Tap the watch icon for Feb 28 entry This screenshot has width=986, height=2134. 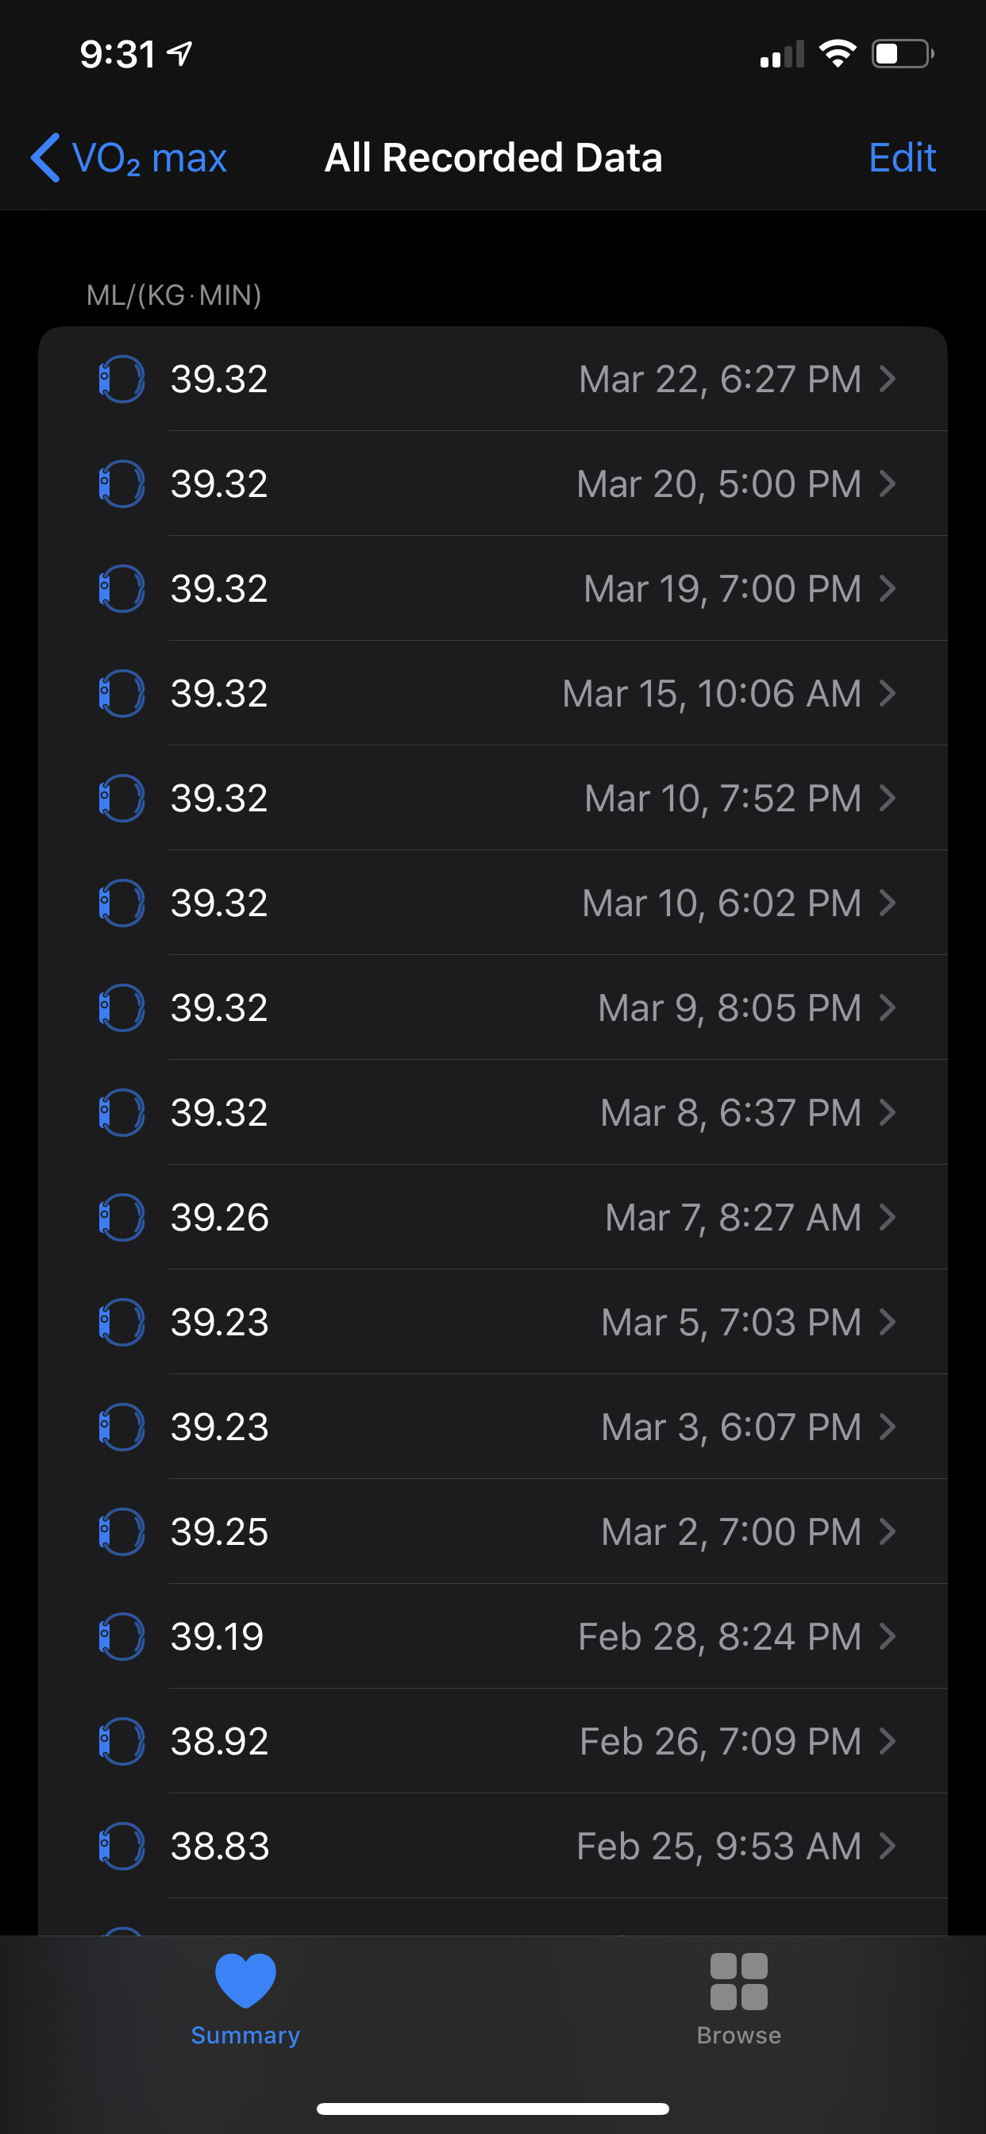point(121,1636)
